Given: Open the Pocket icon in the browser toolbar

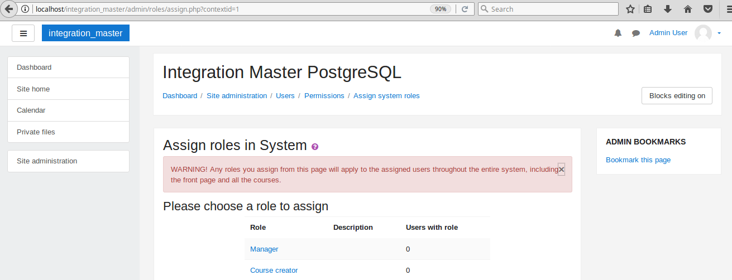Looking at the screenshot, I should coord(708,9).
